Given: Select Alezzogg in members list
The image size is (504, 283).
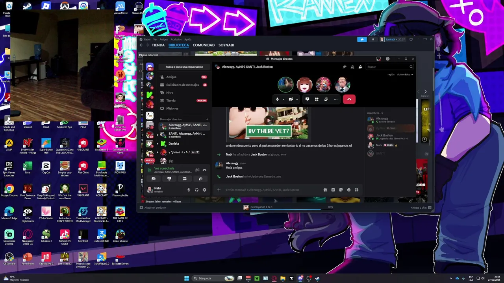Looking at the screenshot, I should point(391,120).
